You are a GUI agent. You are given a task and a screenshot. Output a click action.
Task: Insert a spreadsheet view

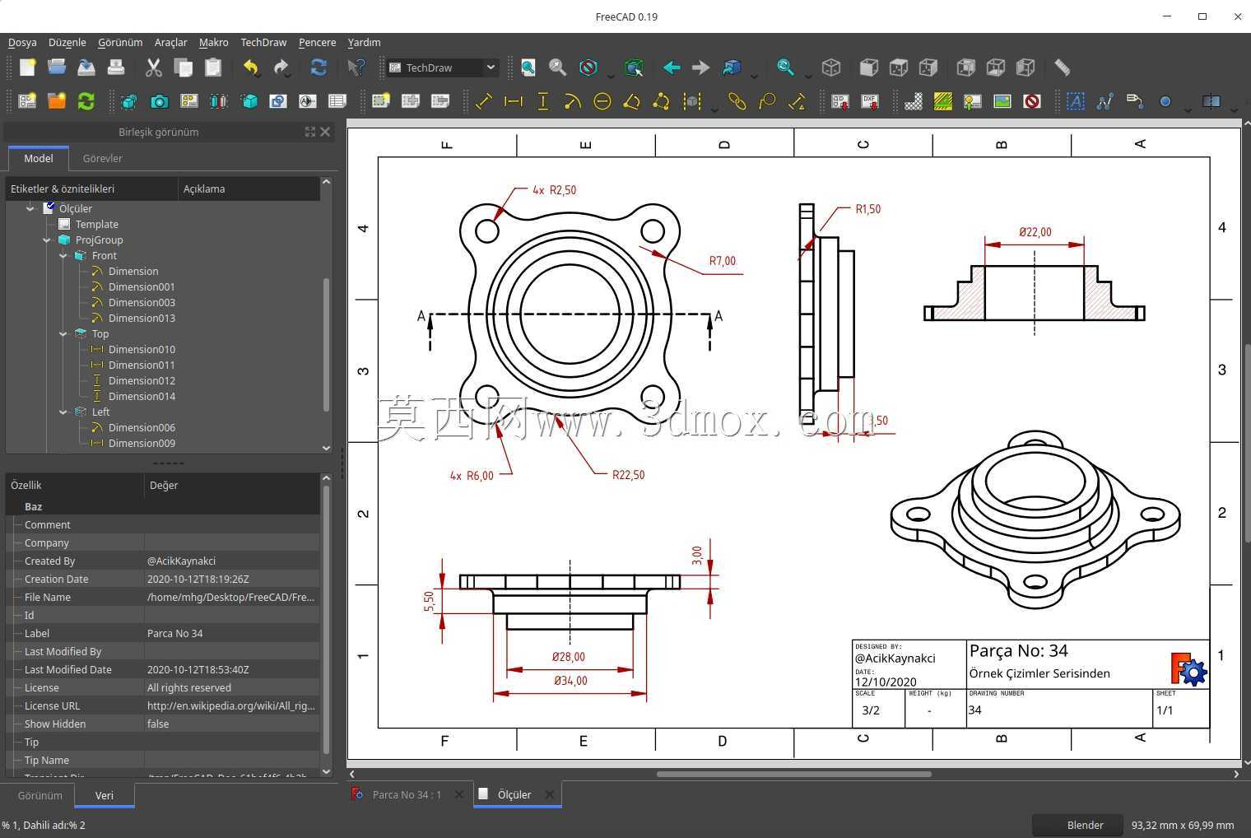pos(337,101)
